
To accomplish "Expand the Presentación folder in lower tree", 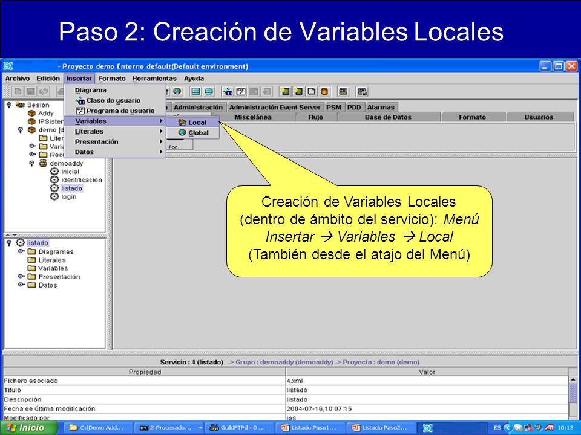I will point(21,276).
